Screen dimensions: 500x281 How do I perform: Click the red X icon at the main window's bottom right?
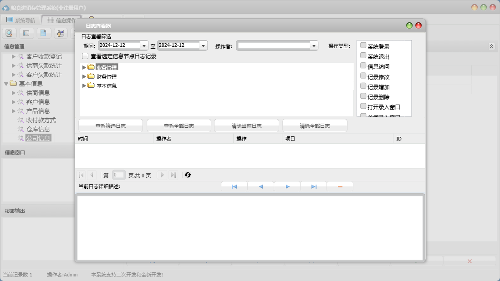pos(469,261)
